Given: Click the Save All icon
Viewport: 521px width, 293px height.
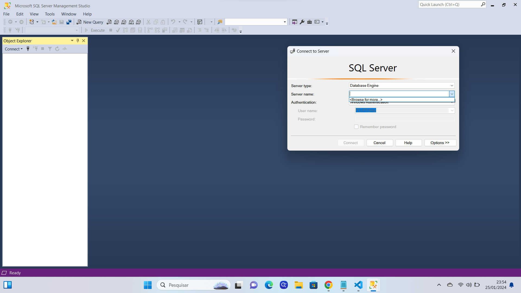Looking at the screenshot, I should point(69,22).
